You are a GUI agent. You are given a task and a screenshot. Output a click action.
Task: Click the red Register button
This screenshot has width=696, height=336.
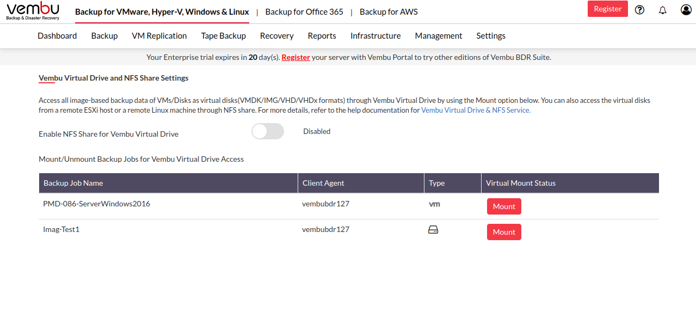point(608,9)
